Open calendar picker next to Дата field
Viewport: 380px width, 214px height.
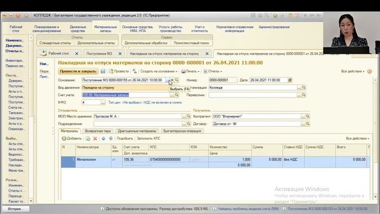(290, 80)
